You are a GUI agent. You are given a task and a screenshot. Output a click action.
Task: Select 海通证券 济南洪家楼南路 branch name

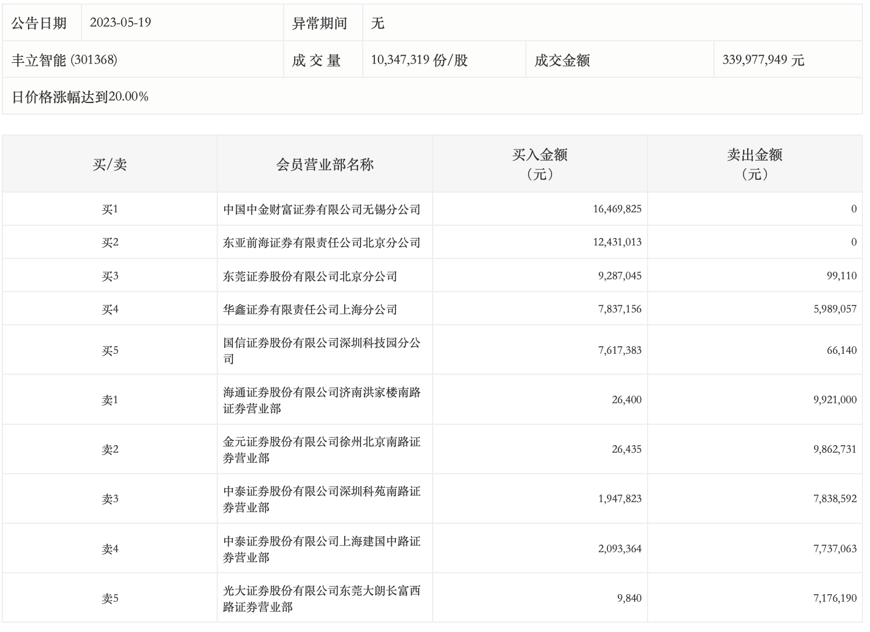pos(321,400)
